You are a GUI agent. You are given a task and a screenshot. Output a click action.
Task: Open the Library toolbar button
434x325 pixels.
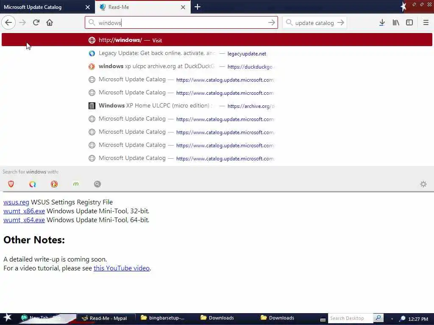pyautogui.click(x=396, y=23)
